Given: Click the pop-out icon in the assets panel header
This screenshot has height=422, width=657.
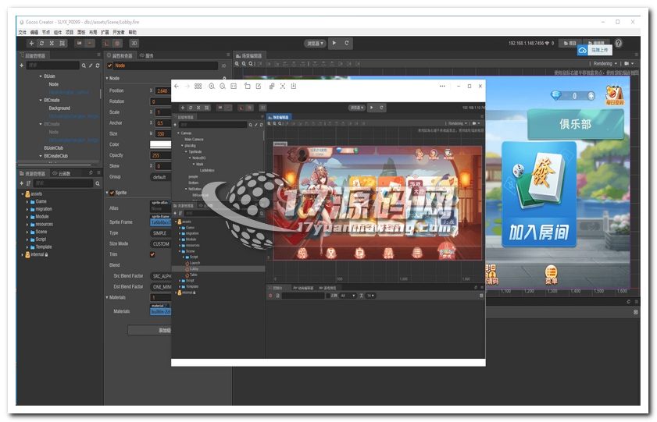Looking at the screenshot, I should (x=91, y=172).
